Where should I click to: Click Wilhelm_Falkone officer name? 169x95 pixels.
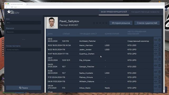pyautogui.click(x=87, y=82)
